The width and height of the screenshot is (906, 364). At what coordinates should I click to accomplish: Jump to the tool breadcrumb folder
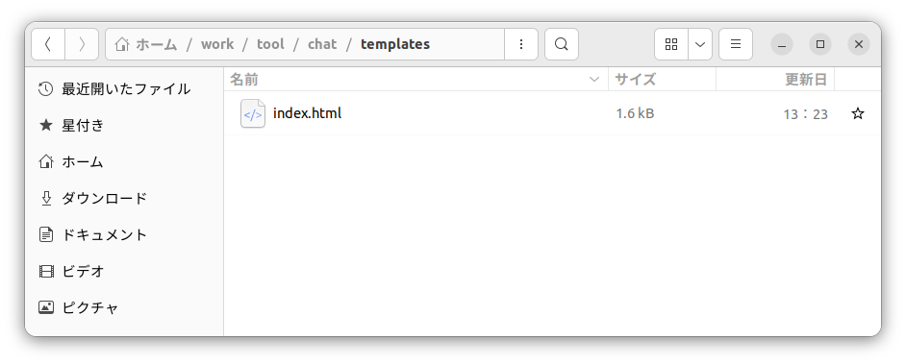(x=270, y=44)
